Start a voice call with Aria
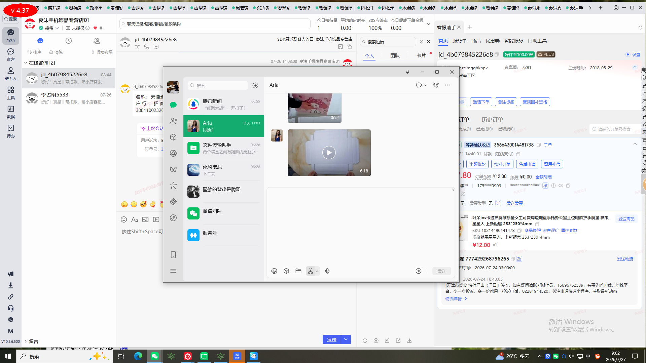This screenshot has width=646, height=363. (x=436, y=85)
